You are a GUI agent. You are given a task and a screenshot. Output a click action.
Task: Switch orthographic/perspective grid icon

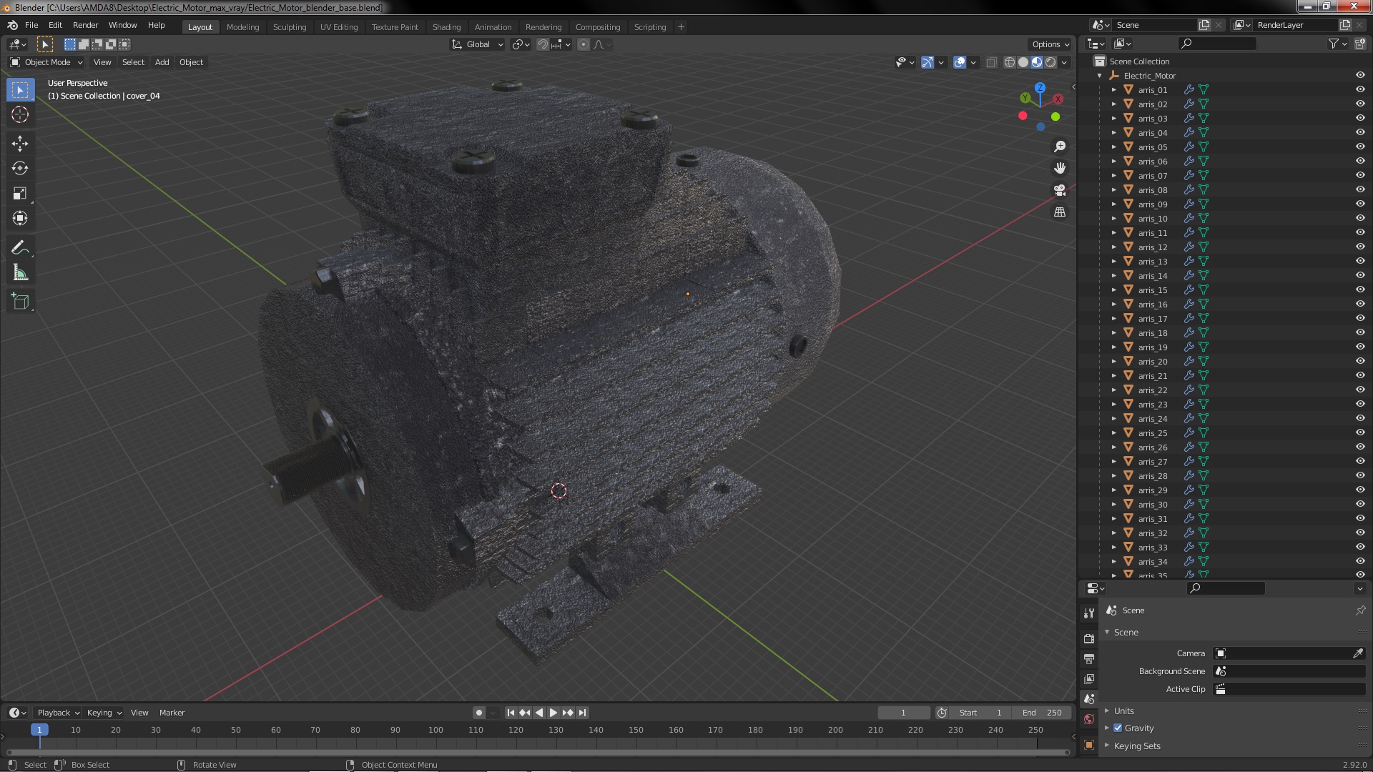click(1060, 212)
